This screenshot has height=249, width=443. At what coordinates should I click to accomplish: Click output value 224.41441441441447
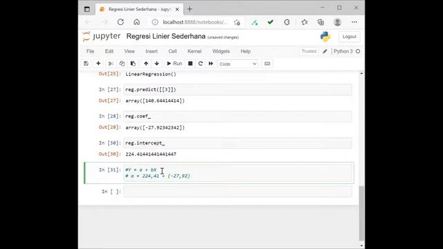pos(151,154)
